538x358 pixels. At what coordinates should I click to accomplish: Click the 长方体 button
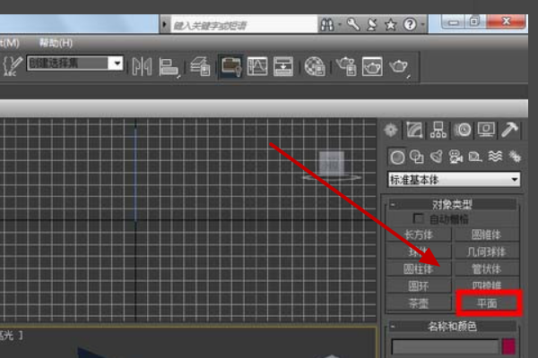pyautogui.click(x=419, y=234)
